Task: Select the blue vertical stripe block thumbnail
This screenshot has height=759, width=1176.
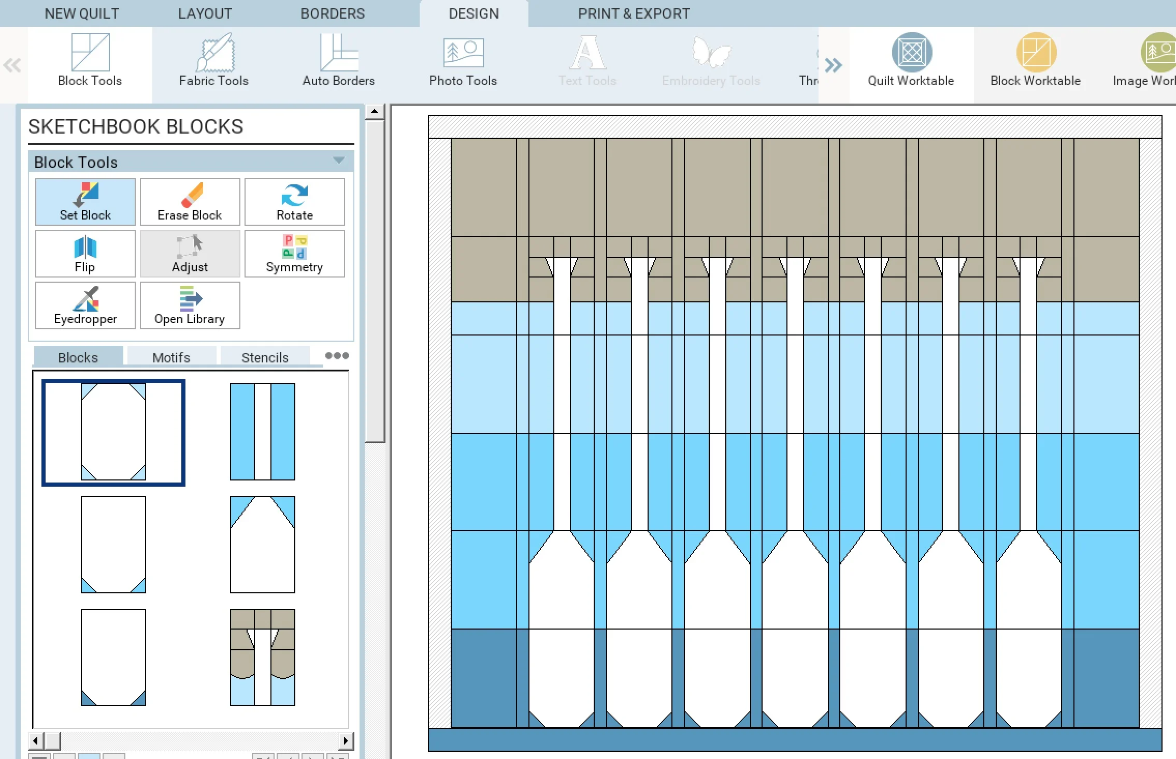Action: tap(263, 432)
